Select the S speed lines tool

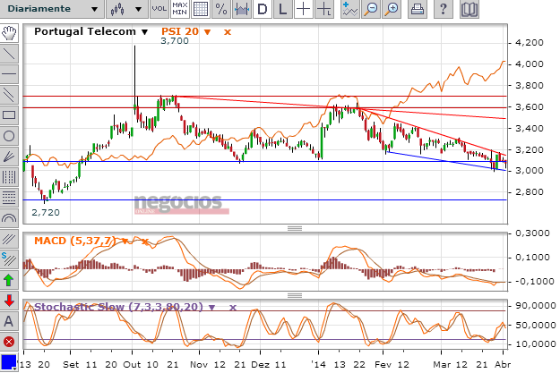[x=9, y=259]
